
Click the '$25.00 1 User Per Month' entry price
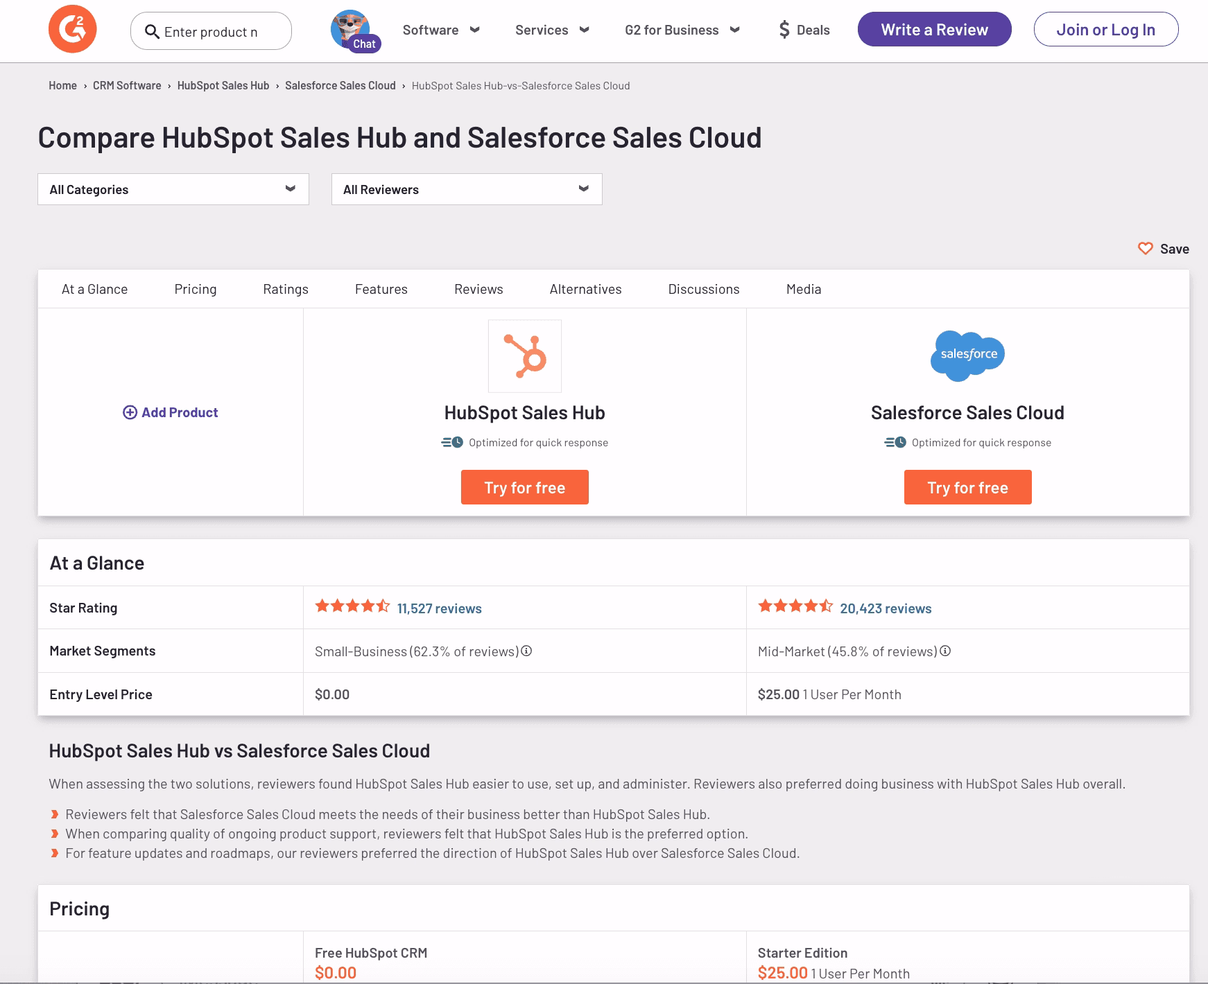click(x=829, y=694)
